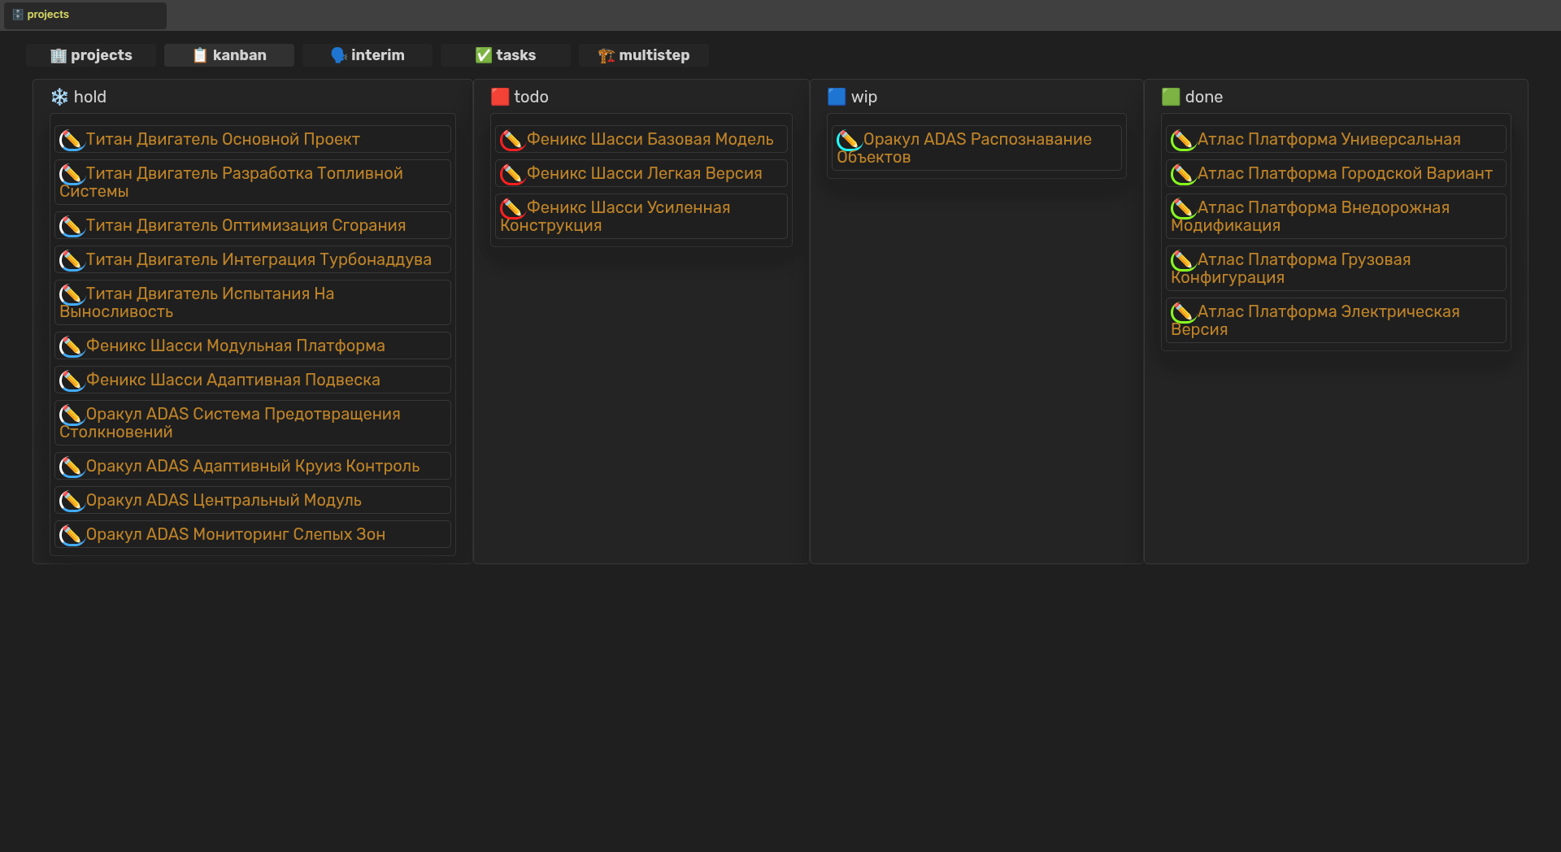
Task: Go to the tasks tab
Action: tap(506, 55)
